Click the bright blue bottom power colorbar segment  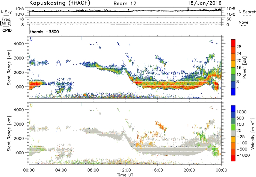(x=233, y=92)
